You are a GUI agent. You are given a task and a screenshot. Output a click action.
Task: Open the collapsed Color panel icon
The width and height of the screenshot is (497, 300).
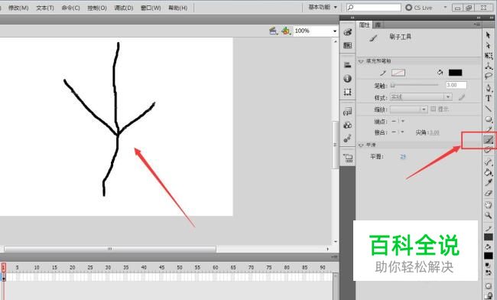point(348,32)
